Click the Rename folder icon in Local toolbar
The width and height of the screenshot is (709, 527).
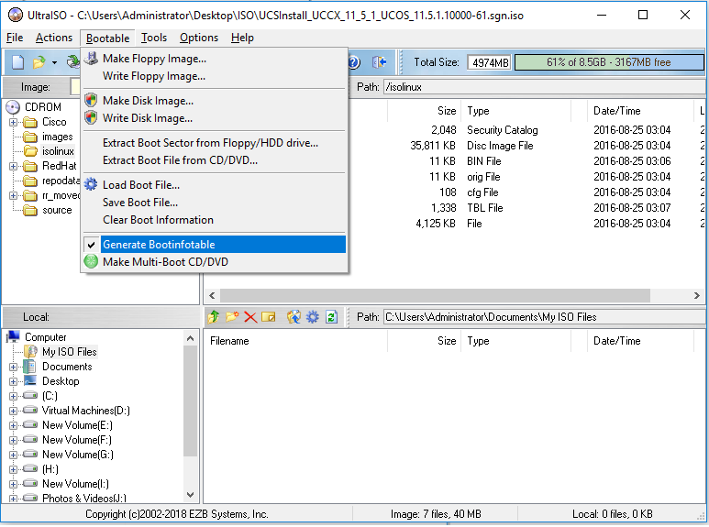[x=269, y=317]
